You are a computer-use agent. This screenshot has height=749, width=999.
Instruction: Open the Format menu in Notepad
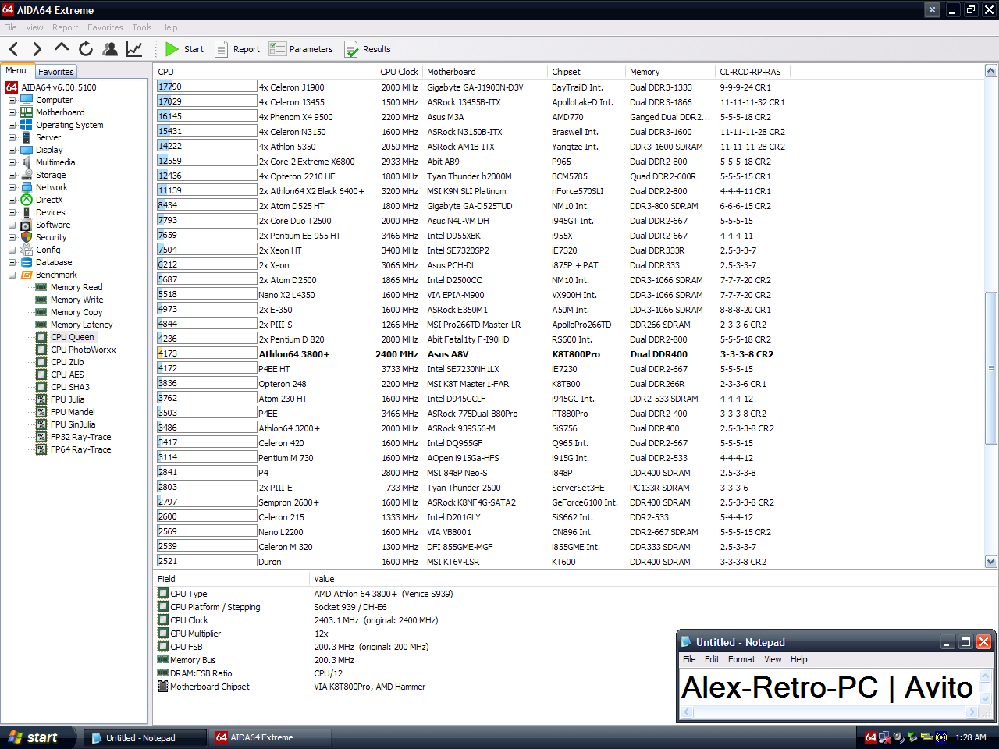[x=741, y=659]
